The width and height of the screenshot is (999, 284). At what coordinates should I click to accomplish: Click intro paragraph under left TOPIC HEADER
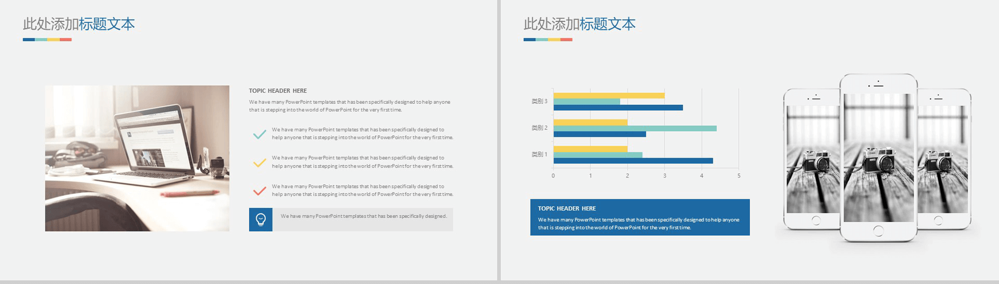350,106
